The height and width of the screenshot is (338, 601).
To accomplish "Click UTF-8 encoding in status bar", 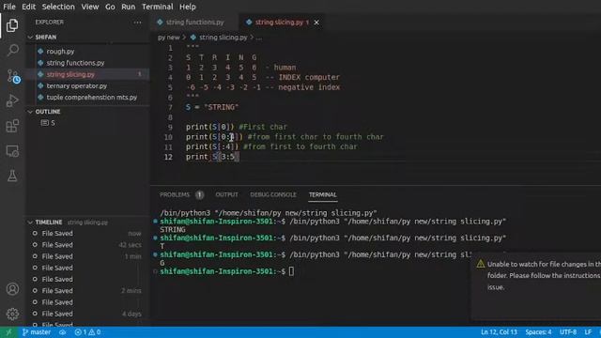I will tap(567, 332).
